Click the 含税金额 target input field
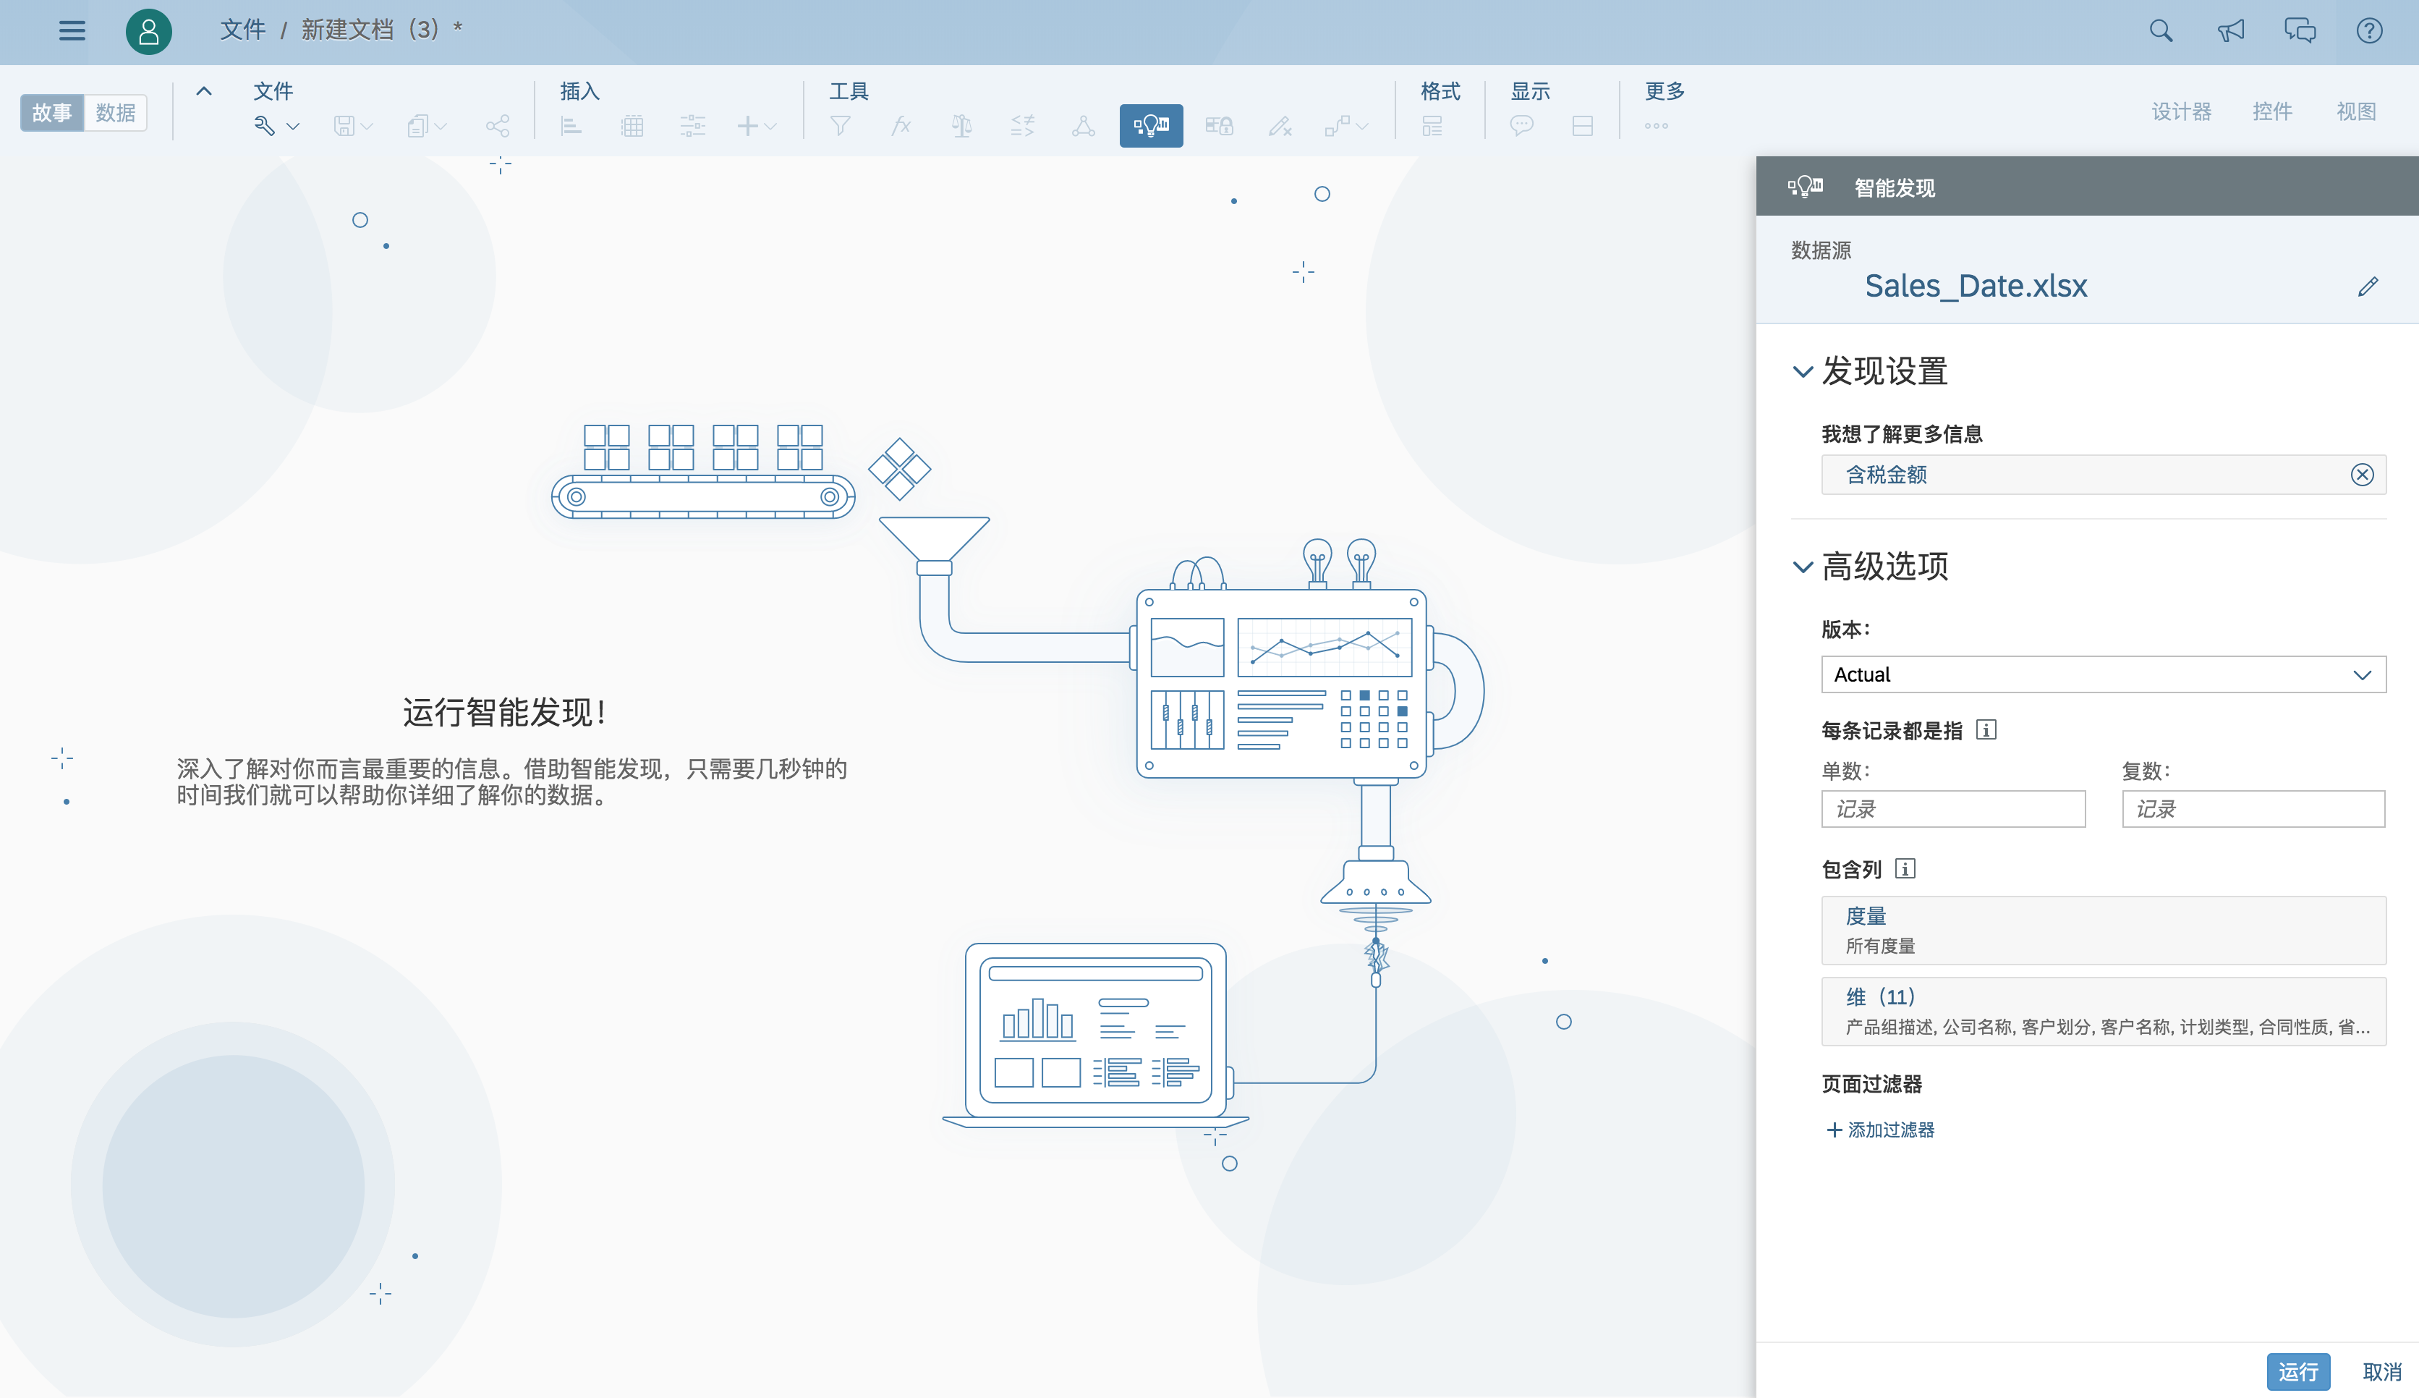 pyautogui.click(x=2103, y=475)
